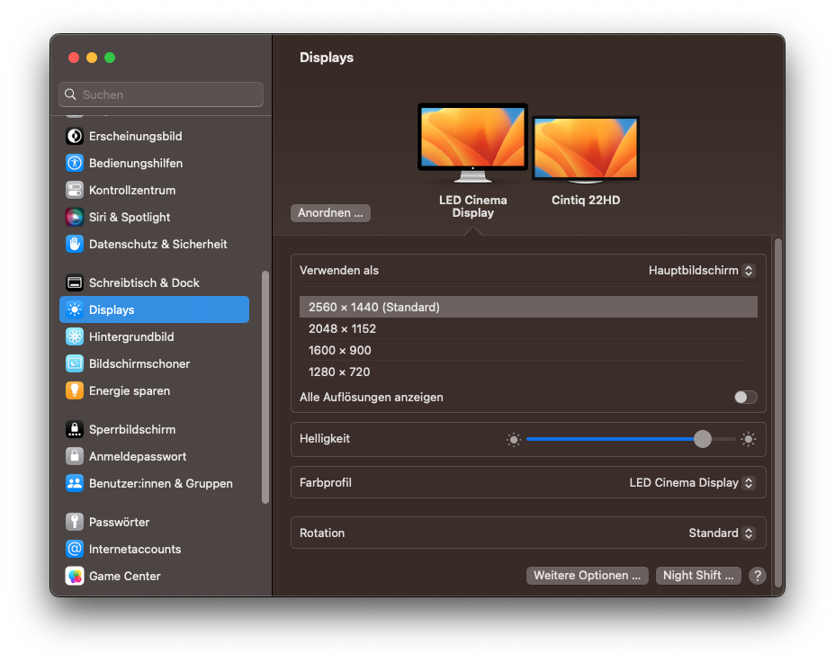The image size is (835, 663).
Task: Open Night Shift ... settings
Action: tap(698, 576)
